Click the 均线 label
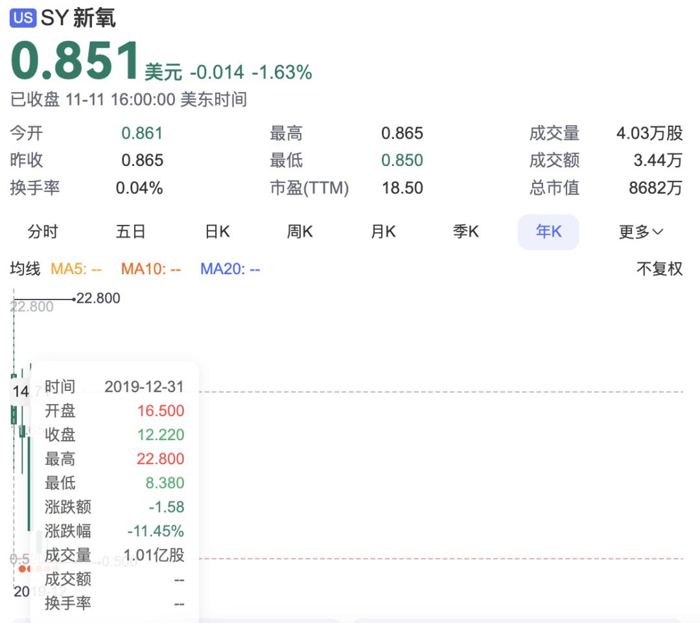700x623 pixels. (25, 269)
